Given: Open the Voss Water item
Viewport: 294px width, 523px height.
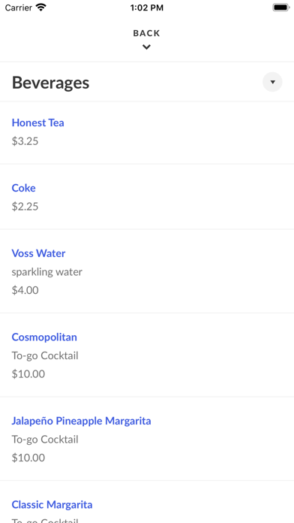Looking at the screenshot, I should tap(38, 253).
